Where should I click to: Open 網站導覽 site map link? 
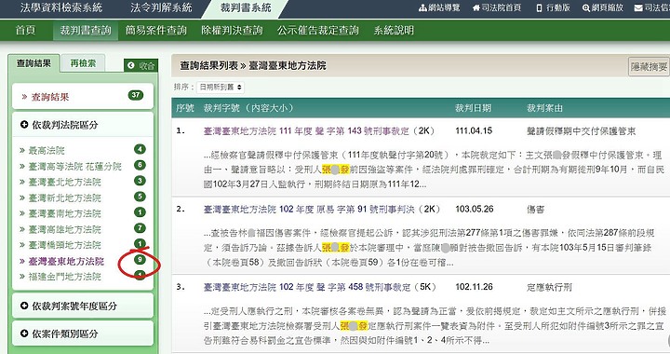(439, 7)
